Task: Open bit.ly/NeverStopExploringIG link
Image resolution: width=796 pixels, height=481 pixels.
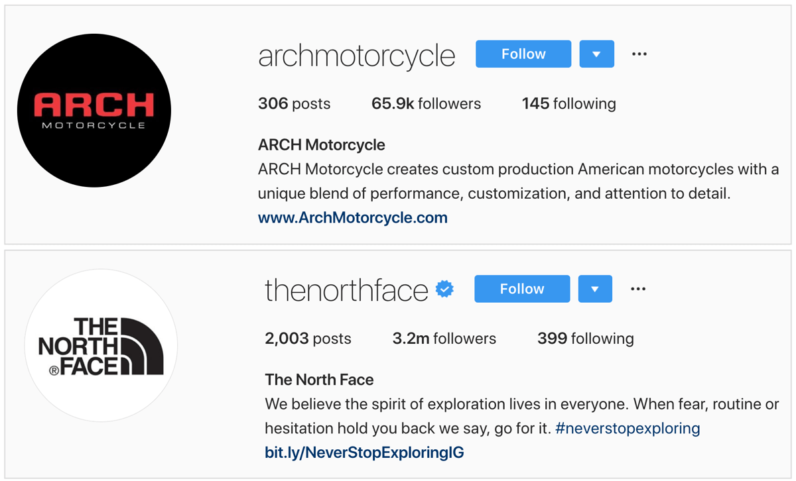Action: (364, 453)
